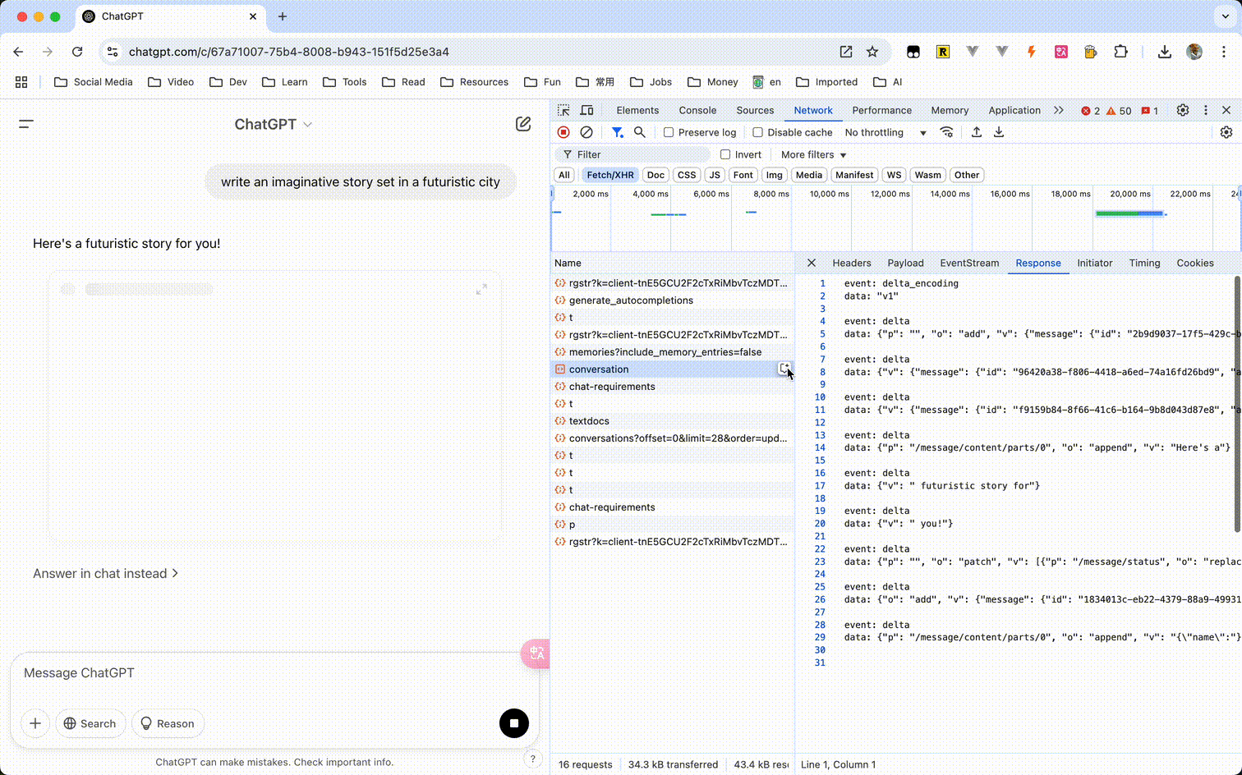
Task: Open the No throttling dropdown
Action: [885, 132]
